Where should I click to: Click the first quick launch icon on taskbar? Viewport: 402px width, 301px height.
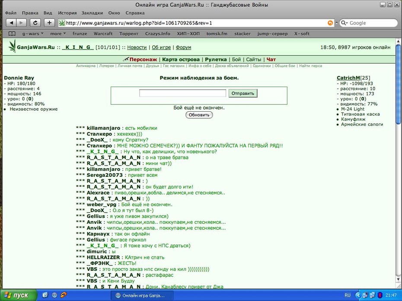(45, 295)
